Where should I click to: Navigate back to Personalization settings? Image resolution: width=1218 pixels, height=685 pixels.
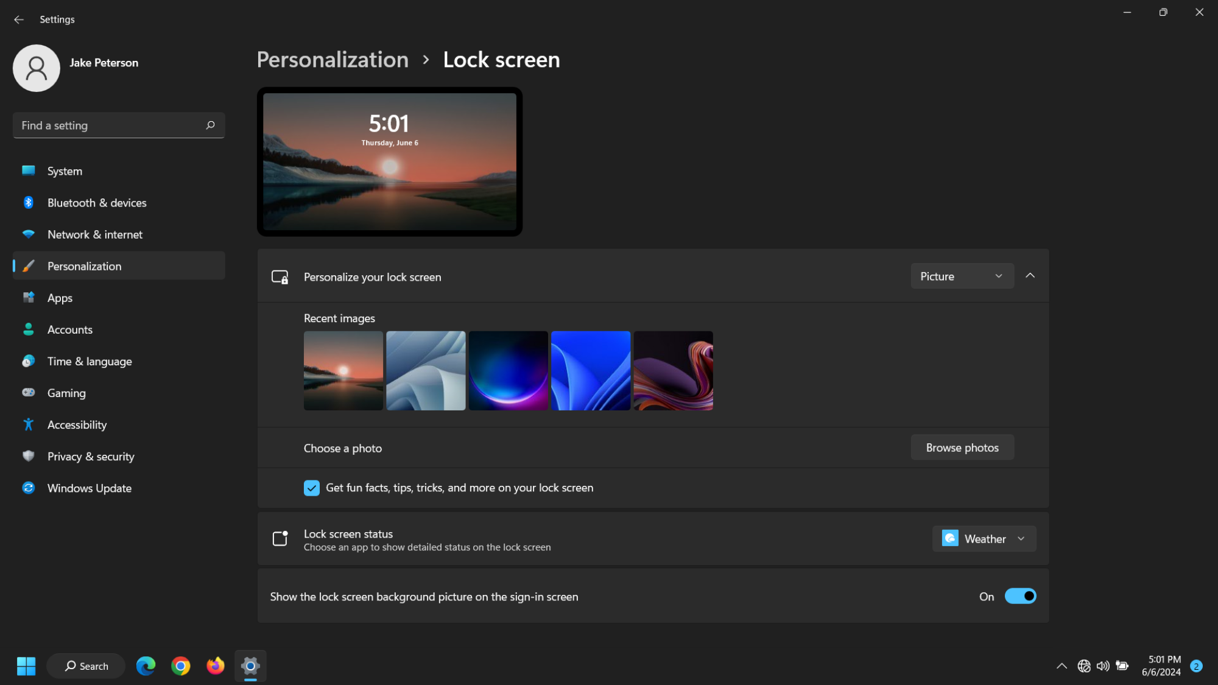pyautogui.click(x=332, y=58)
